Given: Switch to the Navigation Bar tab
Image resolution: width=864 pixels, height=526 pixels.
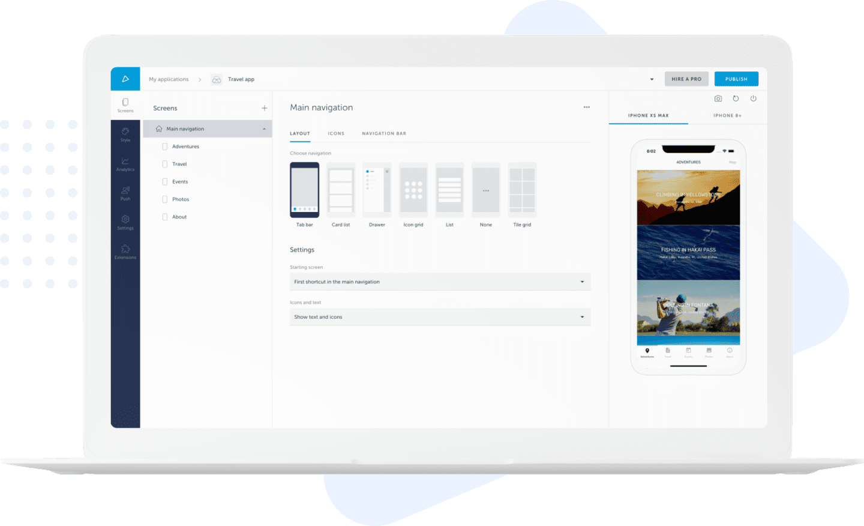Looking at the screenshot, I should click(383, 133).
